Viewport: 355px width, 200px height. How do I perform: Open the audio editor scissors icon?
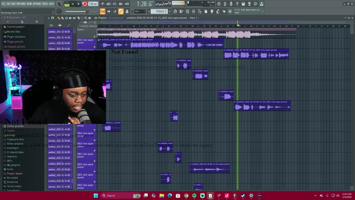(x=225, y=4)
